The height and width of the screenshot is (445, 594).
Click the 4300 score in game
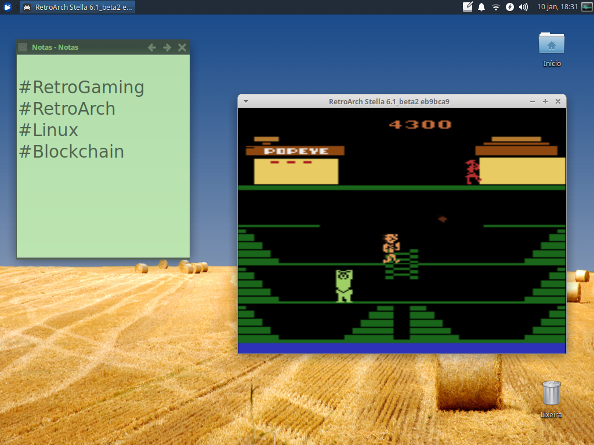click(420, 125)
